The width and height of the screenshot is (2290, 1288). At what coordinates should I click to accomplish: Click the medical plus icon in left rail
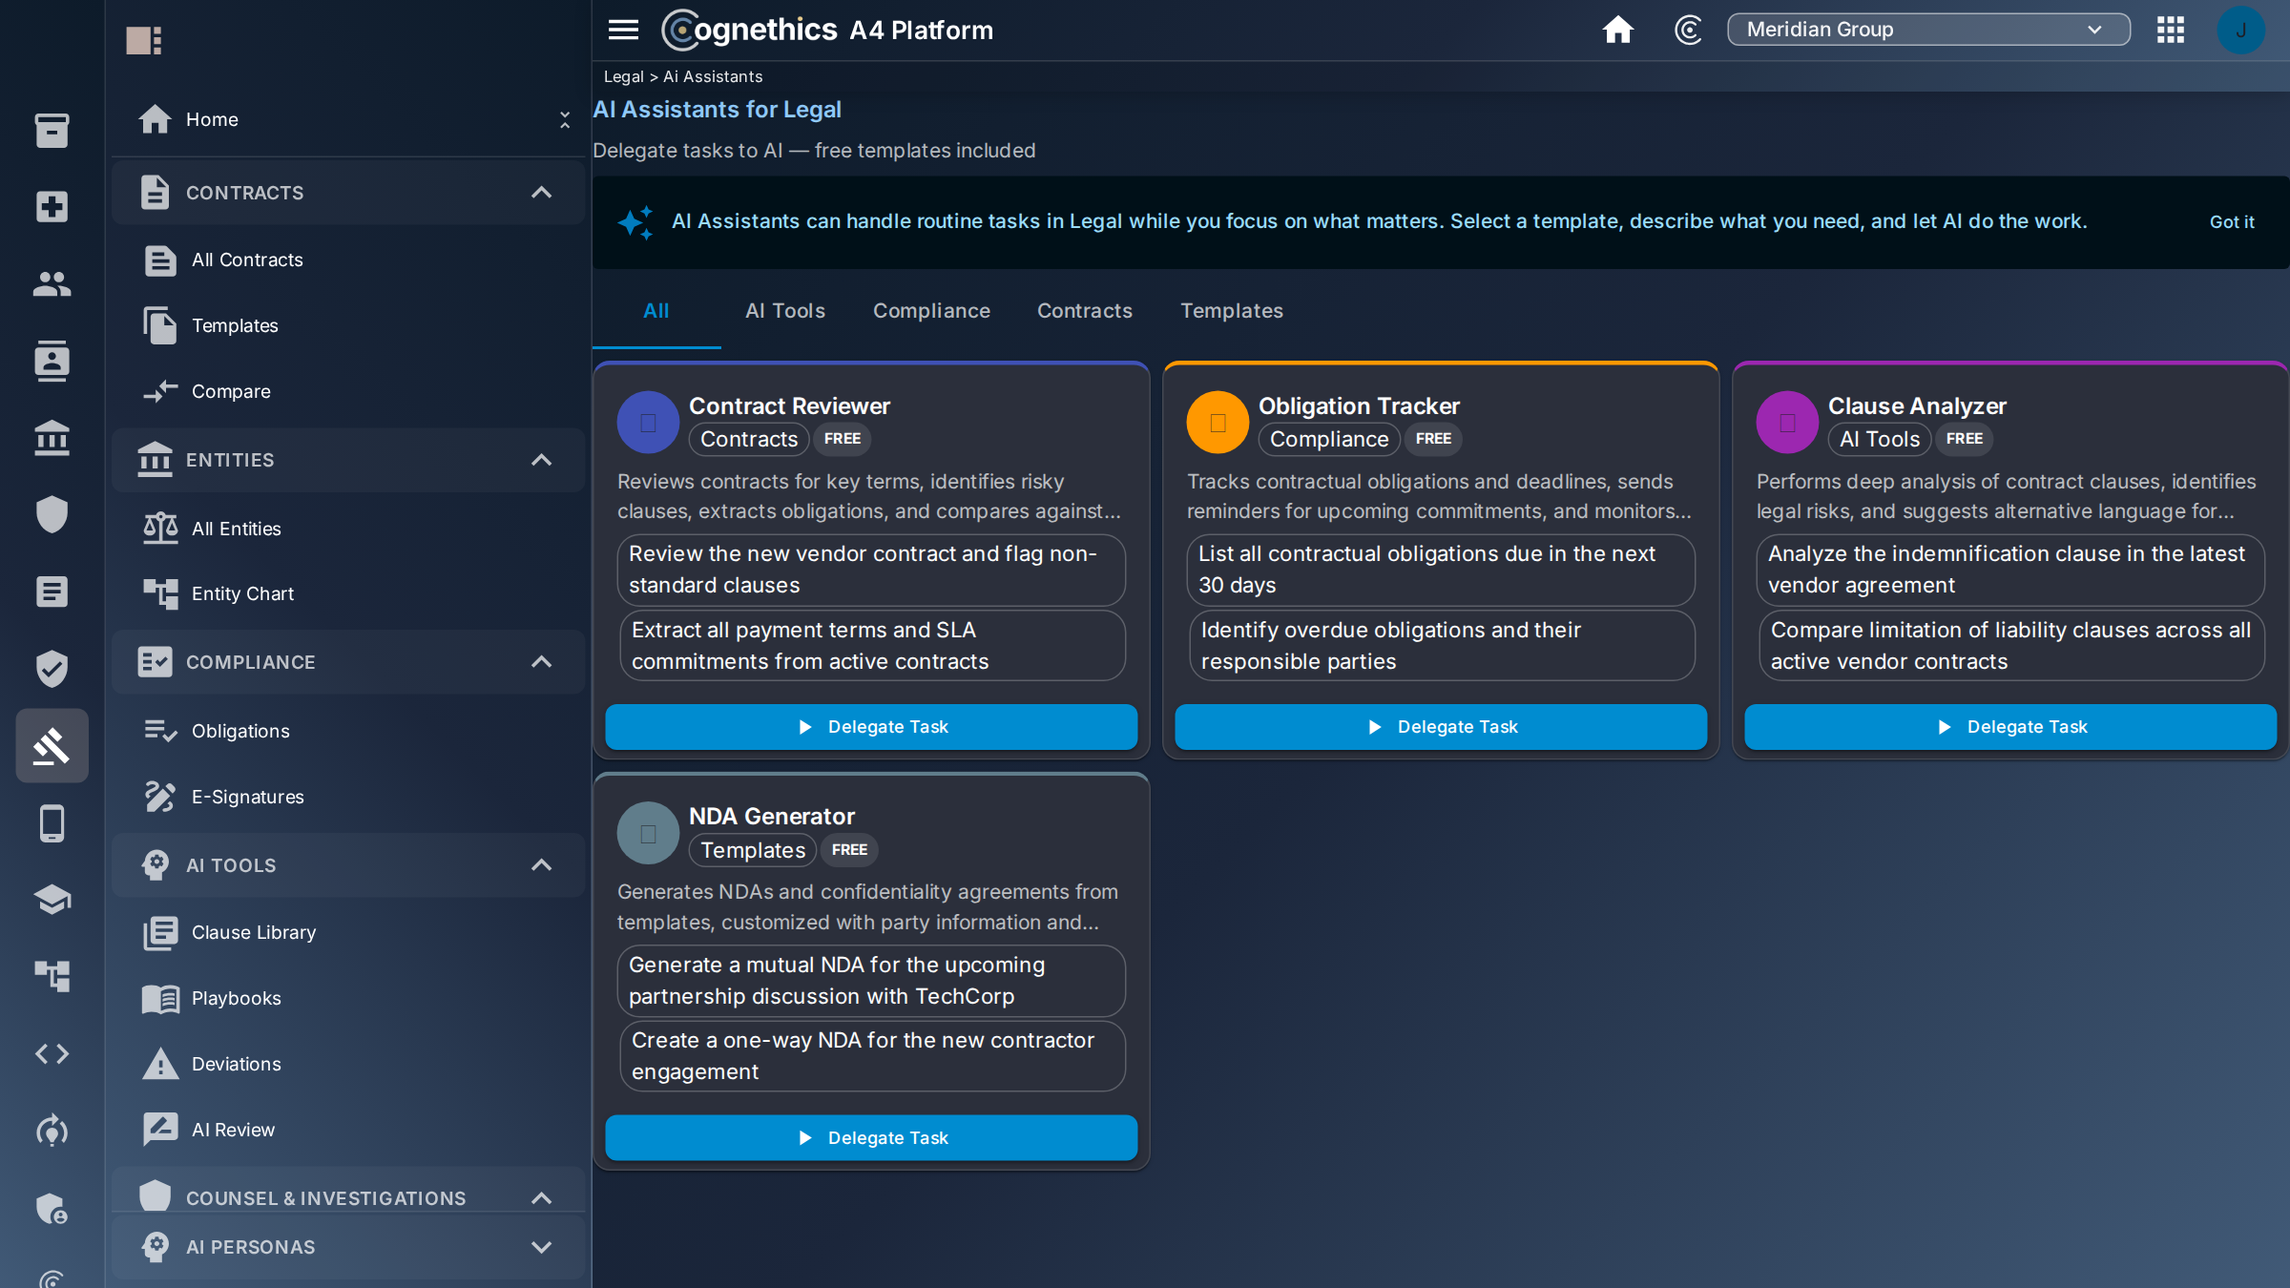coord(52,206)
